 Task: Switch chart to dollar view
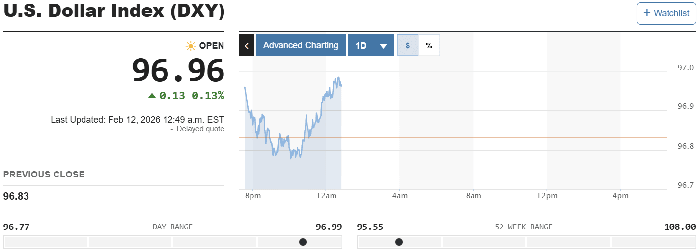pyautogui.click(x=408, y=45)
